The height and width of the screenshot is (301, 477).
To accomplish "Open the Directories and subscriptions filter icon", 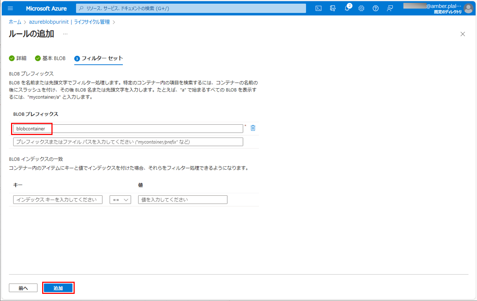I will (x=333, y=8).
